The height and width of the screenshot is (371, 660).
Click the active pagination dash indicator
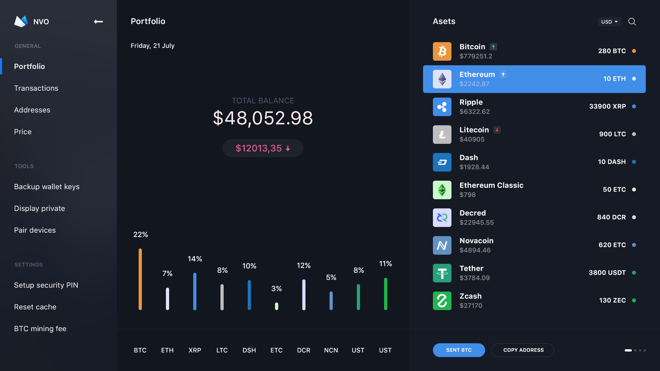(x=628, y=350)
